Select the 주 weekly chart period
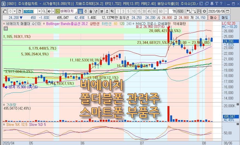 (x=86, y=11)
